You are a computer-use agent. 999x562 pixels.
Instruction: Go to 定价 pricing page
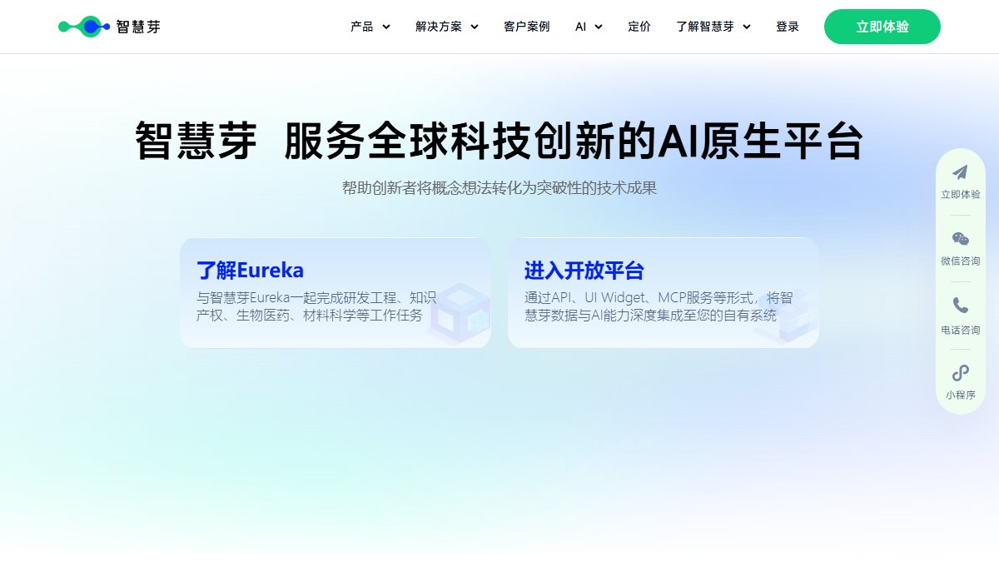click(x=639, y=27)
